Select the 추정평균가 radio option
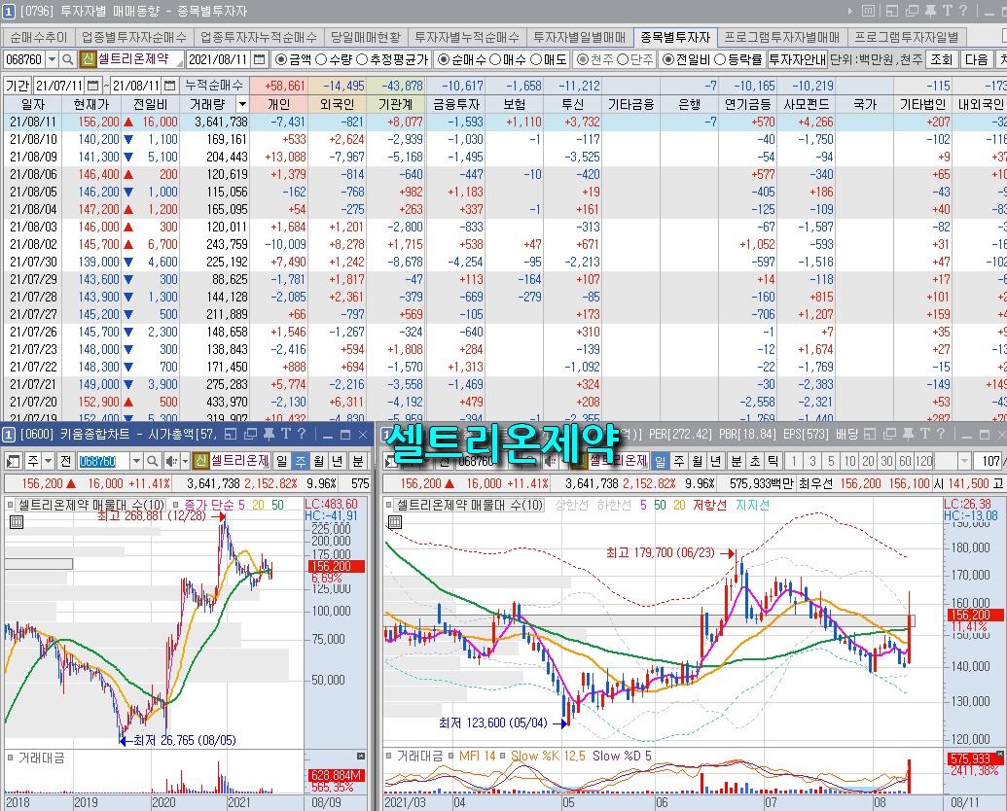 (x=362, y=59)
